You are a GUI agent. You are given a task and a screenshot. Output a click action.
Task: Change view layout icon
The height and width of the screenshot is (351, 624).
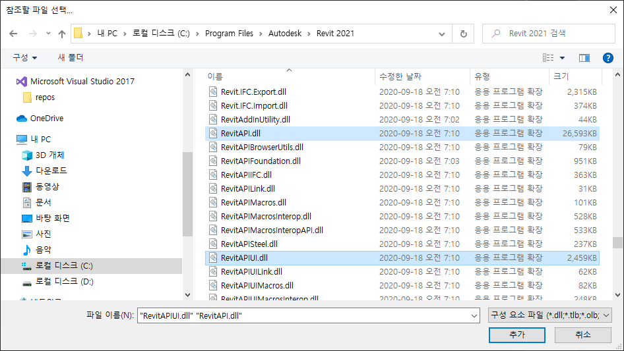(548, 58)
